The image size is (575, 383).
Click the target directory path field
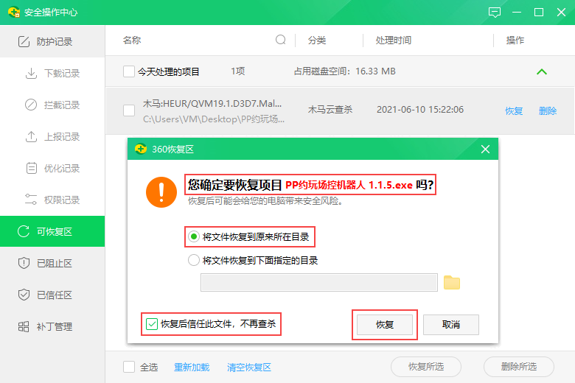319,283
